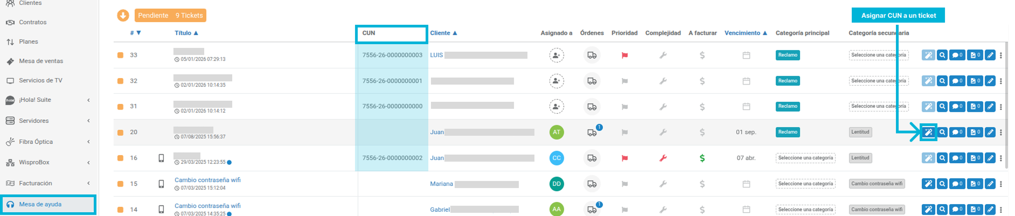Image resolution: width=1015 pixels, height=216 pixels.
Task: Sort tickets by Cliente column
Action: coord(443,33)
